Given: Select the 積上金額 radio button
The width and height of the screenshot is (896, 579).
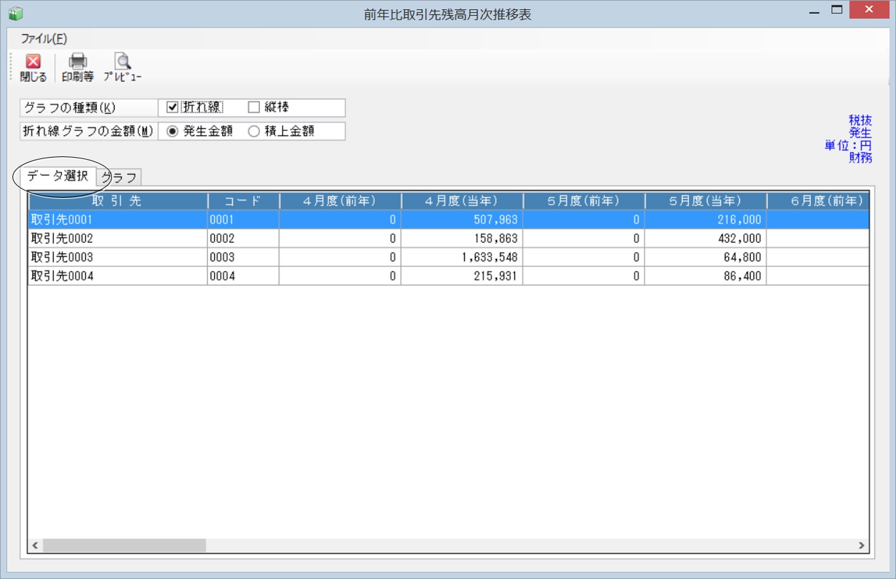Looking at the screenshot, I should point(253,131).
